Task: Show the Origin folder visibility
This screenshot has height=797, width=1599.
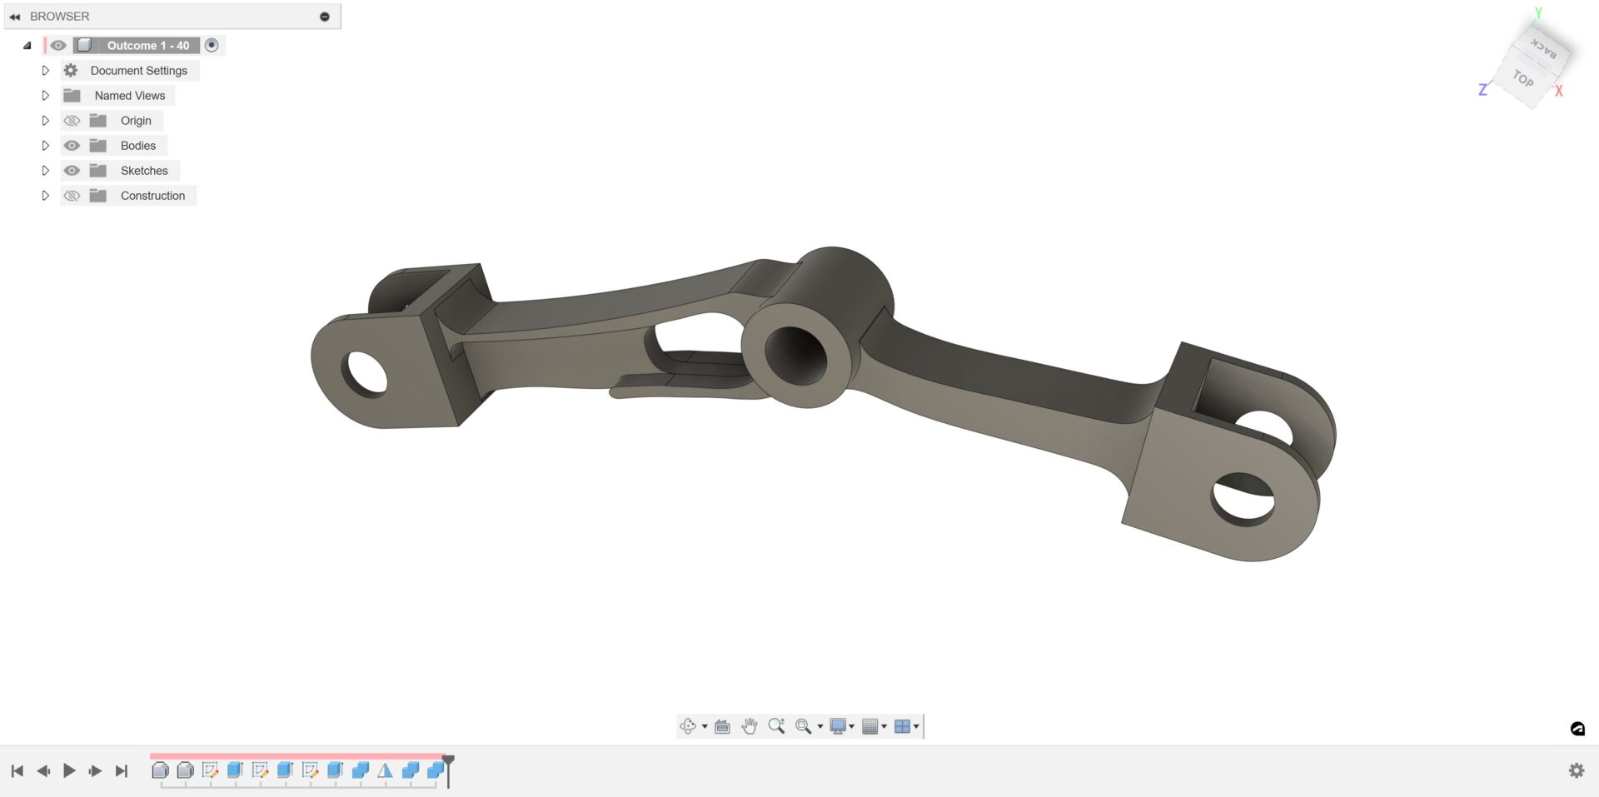Action: pos(72,120)
